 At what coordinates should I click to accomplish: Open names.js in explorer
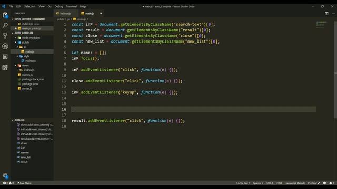click(27, 75)
